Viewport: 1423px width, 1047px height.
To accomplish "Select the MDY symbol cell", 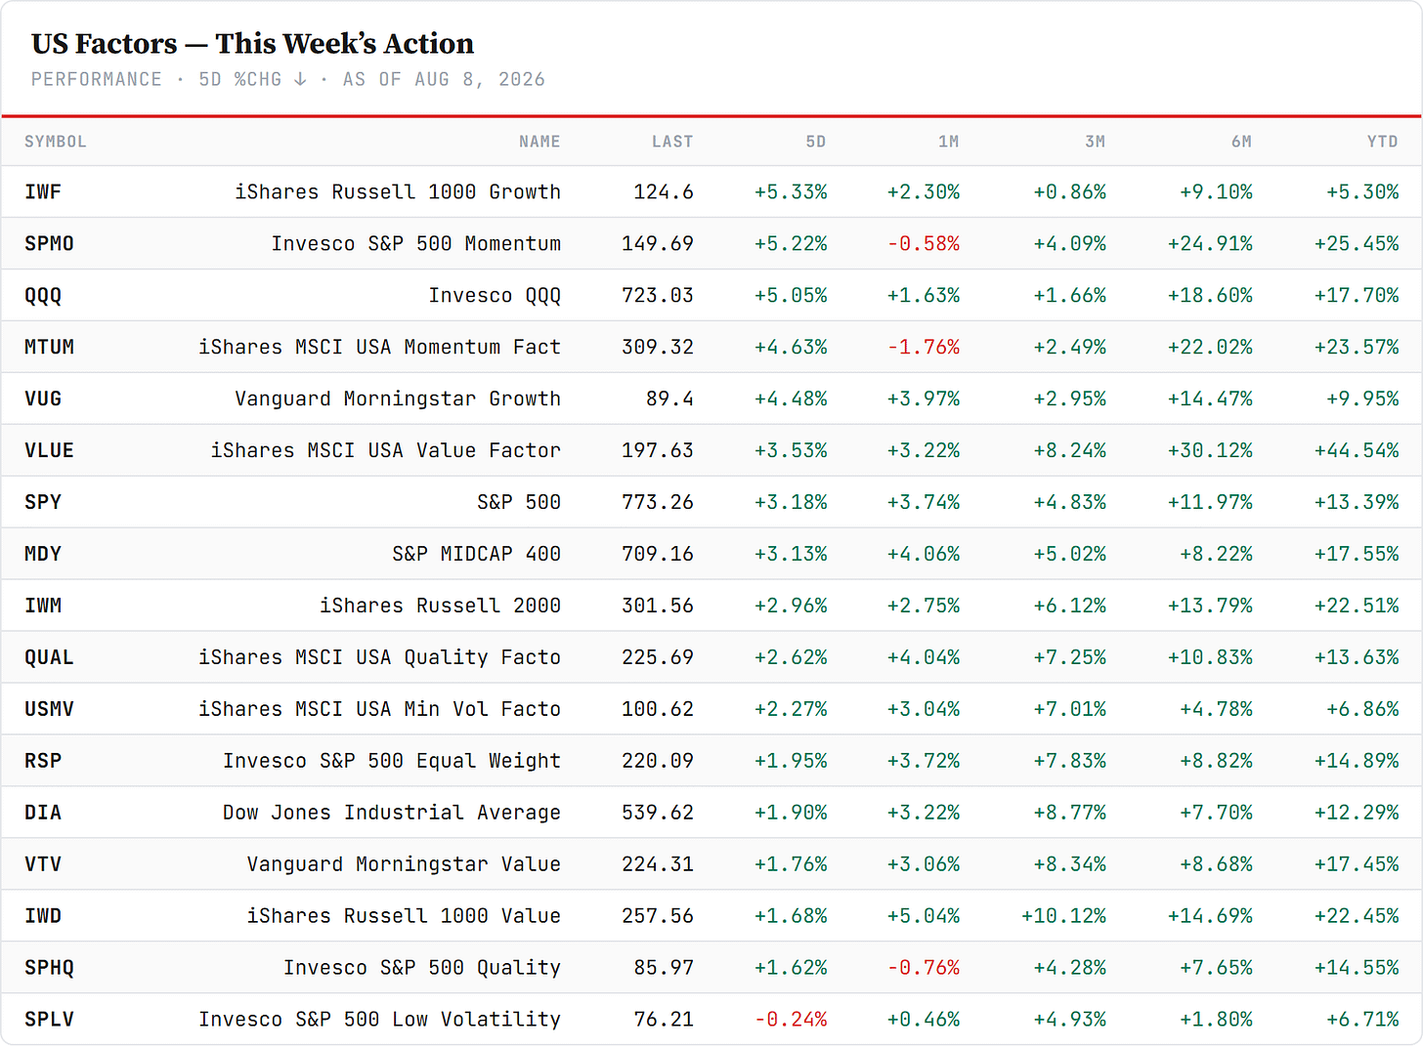I will point(43,554).
